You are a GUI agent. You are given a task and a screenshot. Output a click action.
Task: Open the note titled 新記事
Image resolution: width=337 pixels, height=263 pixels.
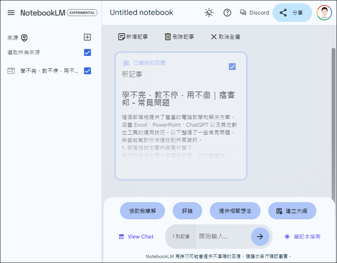click(x=132, y=74)
